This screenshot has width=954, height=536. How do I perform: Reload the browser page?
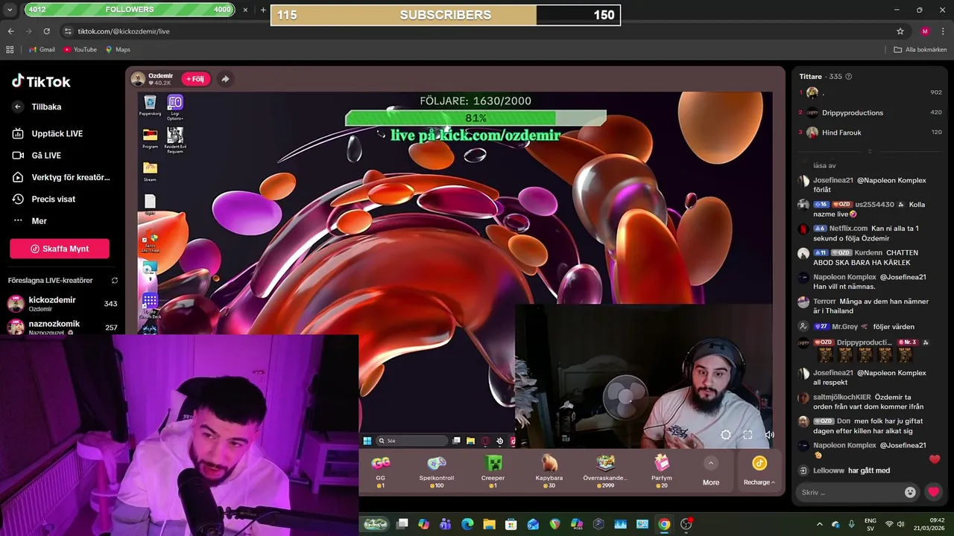46,31
